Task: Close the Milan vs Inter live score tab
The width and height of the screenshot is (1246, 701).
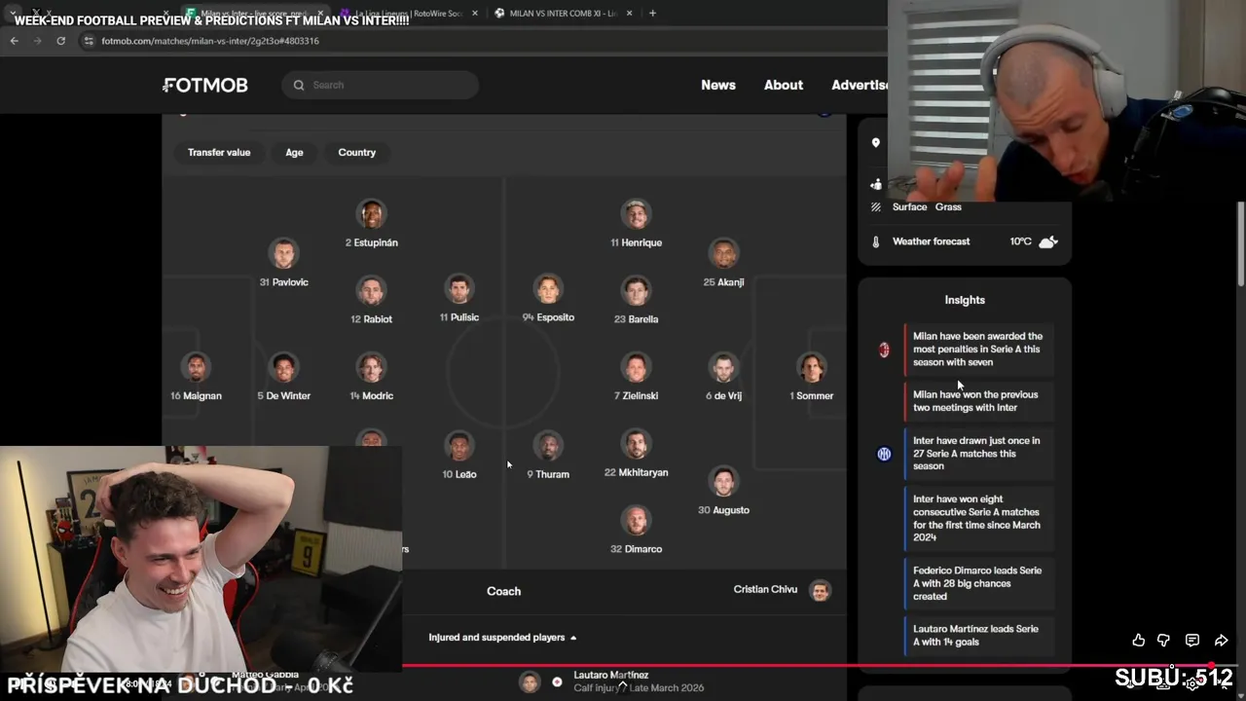Action: pos(320,13)
